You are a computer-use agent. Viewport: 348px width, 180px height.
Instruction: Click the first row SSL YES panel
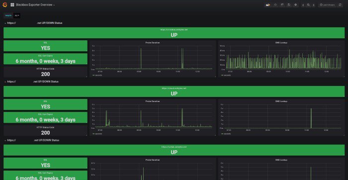click(x=45, y=46)
